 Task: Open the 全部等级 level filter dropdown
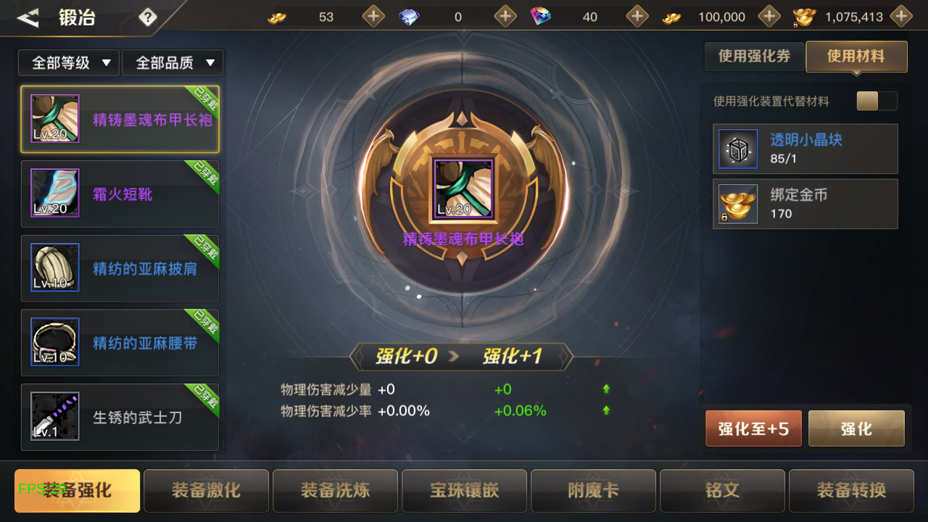[x=69, y=63]
